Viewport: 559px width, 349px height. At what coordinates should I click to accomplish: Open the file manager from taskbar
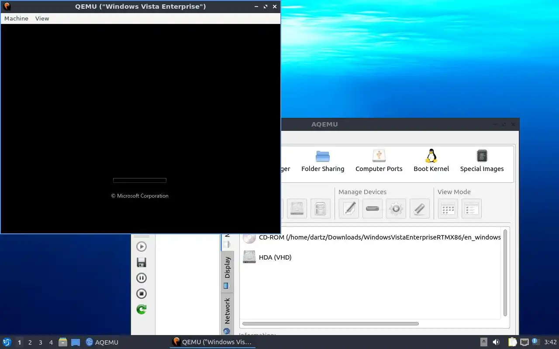(x=63, y=342)
